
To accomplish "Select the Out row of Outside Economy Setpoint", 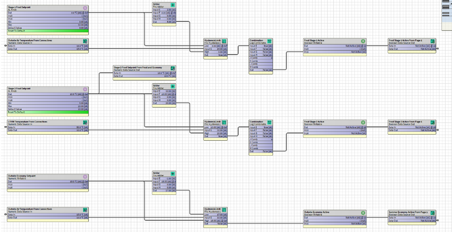I will pyautogui.click(x=48, y=182).
